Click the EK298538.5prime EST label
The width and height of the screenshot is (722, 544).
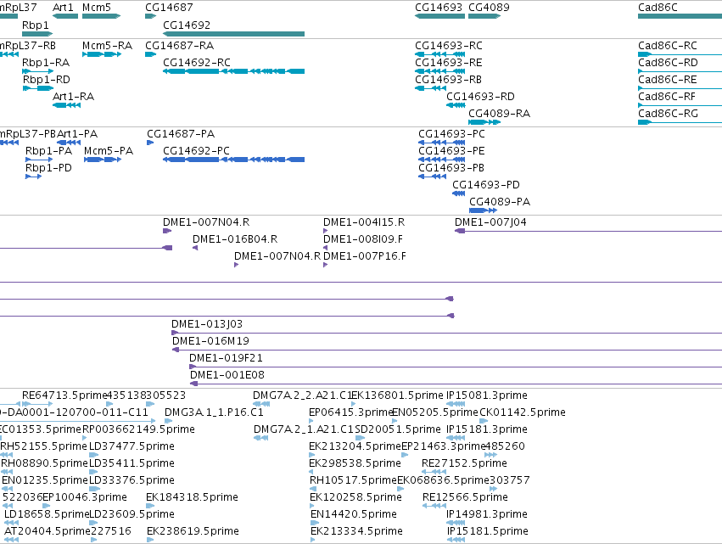tap(355, 463)
